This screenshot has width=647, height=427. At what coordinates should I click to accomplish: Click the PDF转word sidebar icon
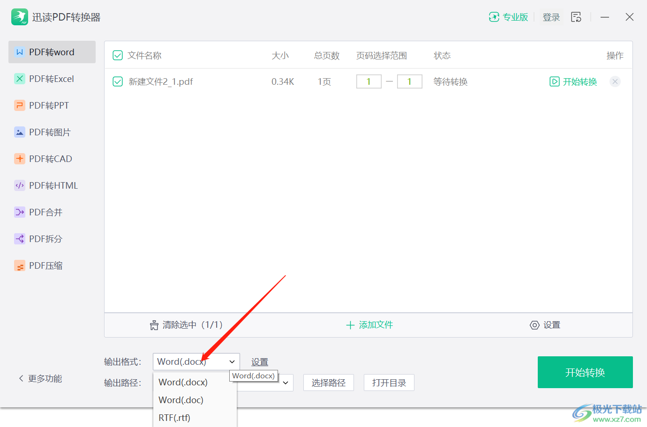(20, 52)
